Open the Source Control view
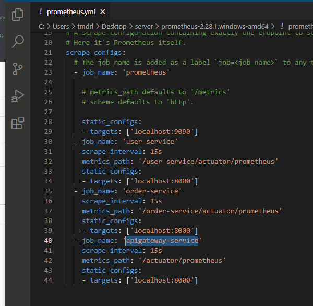The height and width of the screenshot is (306, 313). pyautogui.click(x=18, y=69)
